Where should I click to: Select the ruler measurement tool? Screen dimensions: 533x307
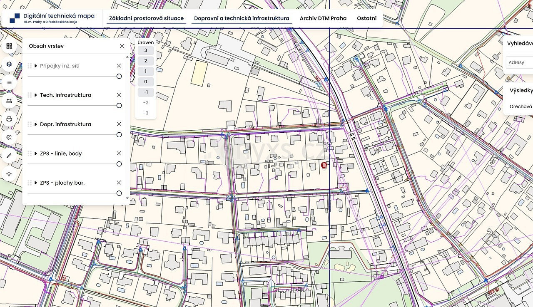[x=9, y=101]
